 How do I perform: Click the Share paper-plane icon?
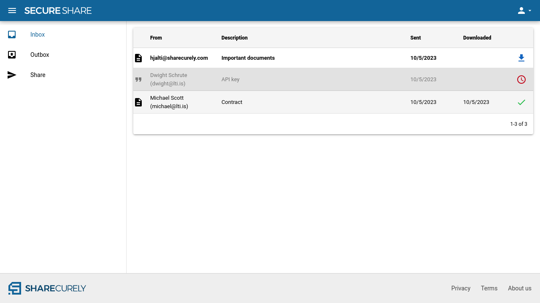[12, 75]
